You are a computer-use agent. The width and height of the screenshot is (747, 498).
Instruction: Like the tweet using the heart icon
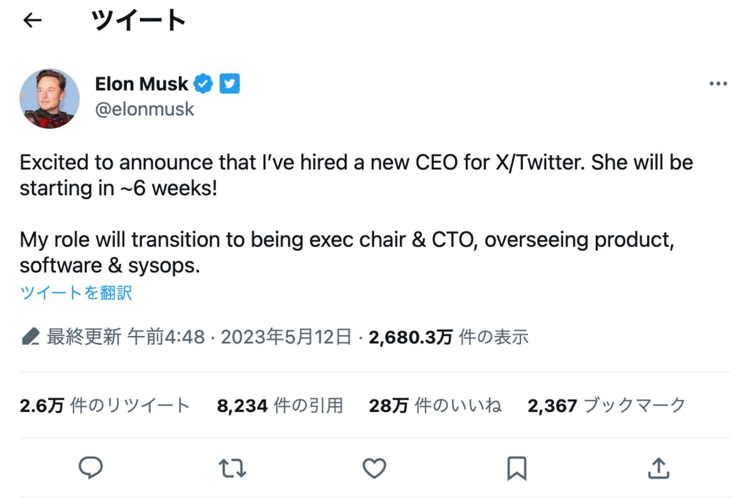(x=374, y=467)
